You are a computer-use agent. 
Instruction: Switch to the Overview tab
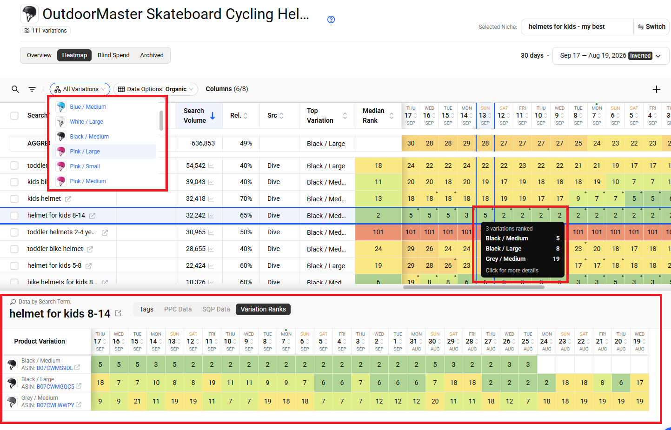[39, 55]
